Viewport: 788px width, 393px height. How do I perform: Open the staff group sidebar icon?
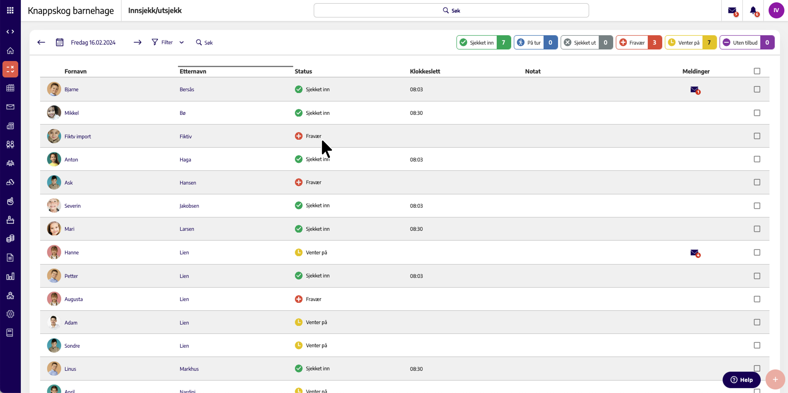10,163
